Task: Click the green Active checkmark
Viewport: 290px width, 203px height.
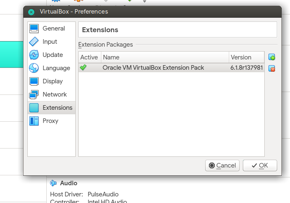Action: [83, 67]
